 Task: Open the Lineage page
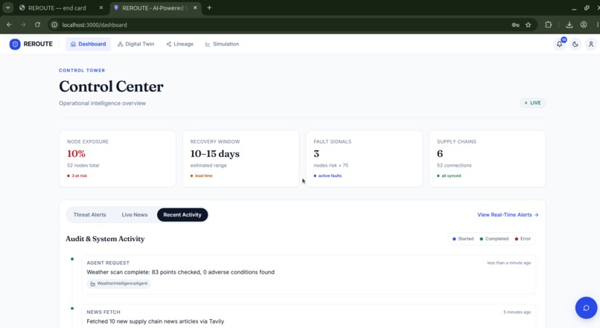click(x=179, y=44)
